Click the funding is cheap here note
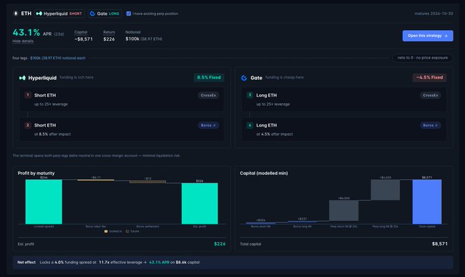Image resolution: width=465 pixels, height=277 pixels. (284, 77)
